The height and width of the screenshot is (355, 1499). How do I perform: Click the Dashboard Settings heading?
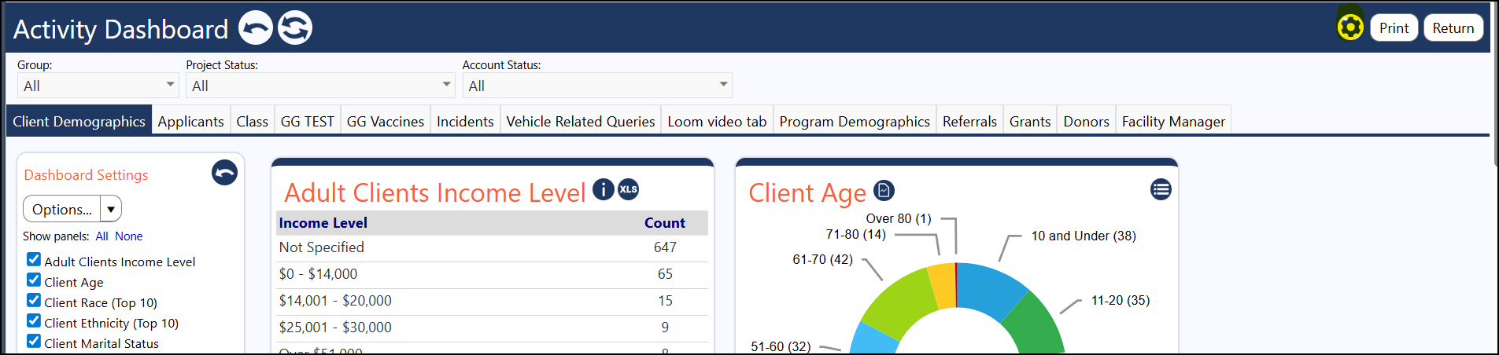[86, 175]
